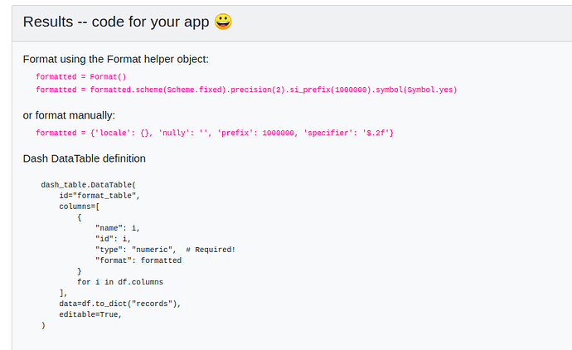Click the '"id": i' code line
Image resolution: width=572 pixels, height=350 pixels.
[114, 239]
